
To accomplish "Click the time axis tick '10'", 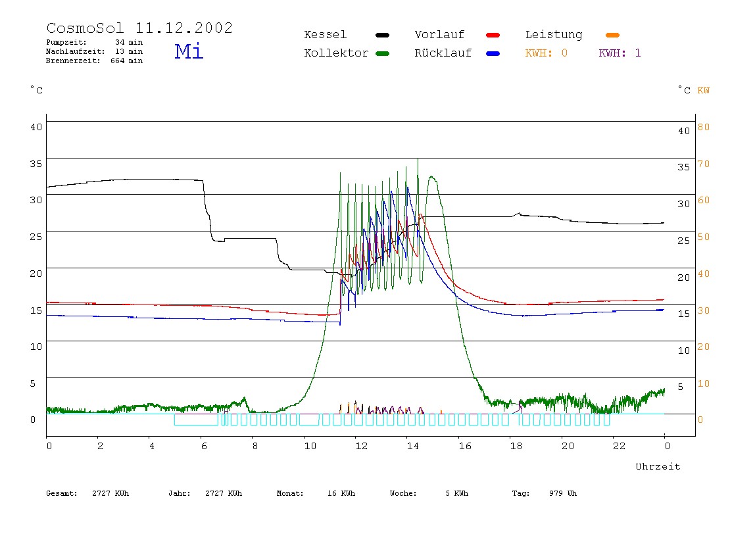I will coord(310,447).
